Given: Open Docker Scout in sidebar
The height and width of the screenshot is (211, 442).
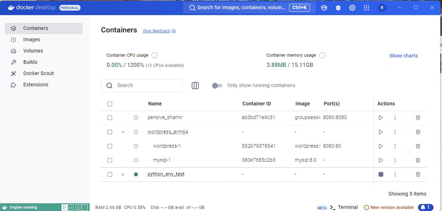Looking at the screenshot, I should point(44,73).
